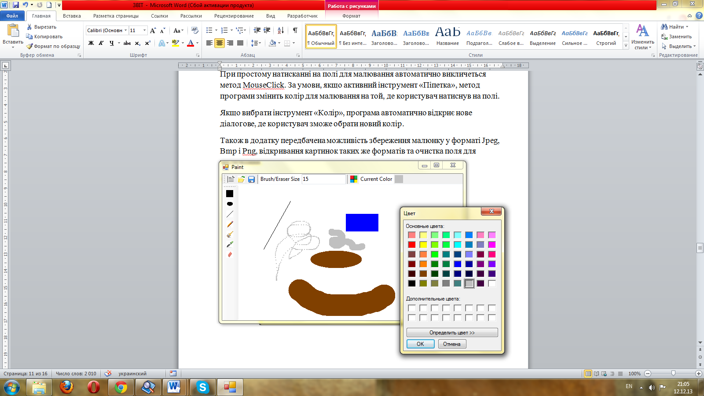Click the Вставить paste icon
The height and width of the screenshot is (396, 704).
pyautogui.click(x=13, y=30)
